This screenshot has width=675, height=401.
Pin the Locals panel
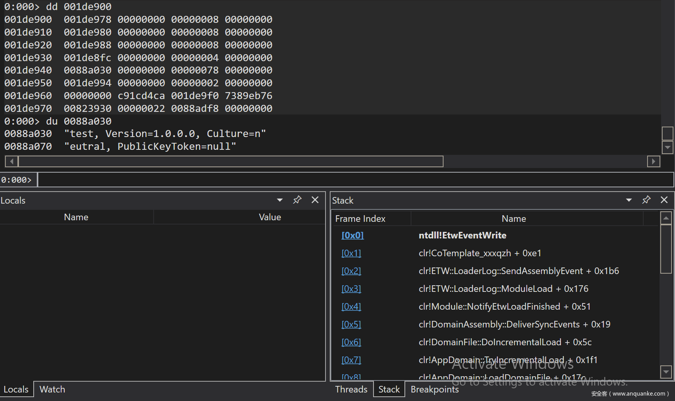[297, 200]
